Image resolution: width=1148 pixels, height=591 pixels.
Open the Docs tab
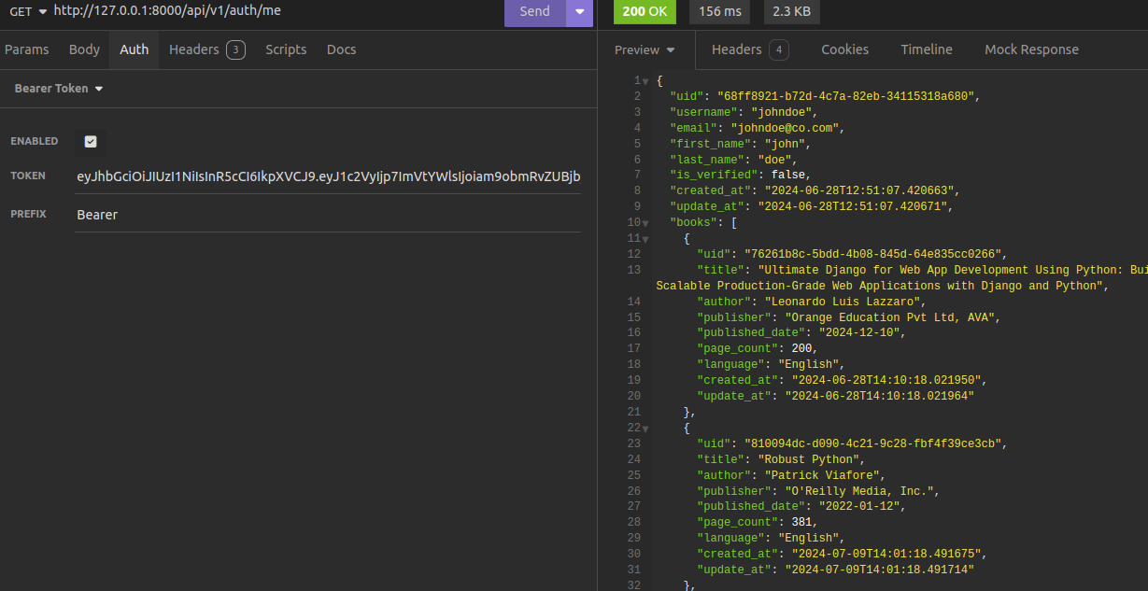[341, 49]
